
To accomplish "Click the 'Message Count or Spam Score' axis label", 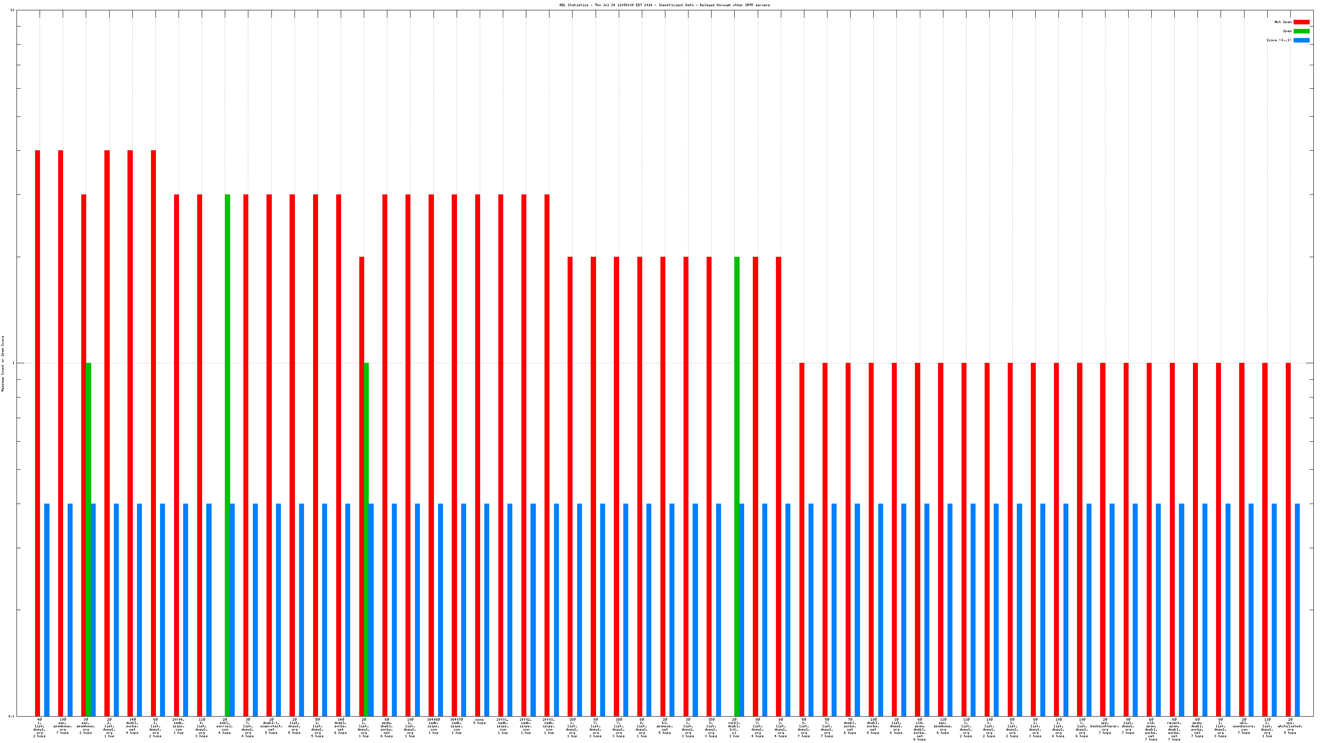I will click(2, 364).
